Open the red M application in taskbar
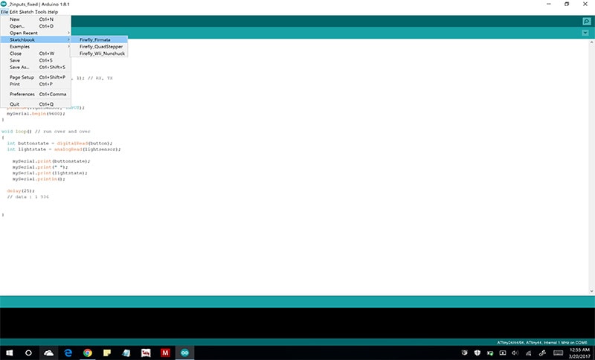 coord(165,353)
